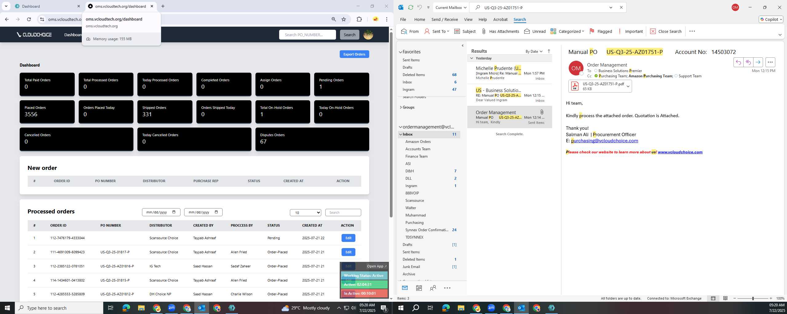Filter search by Subject

[465, 31]
